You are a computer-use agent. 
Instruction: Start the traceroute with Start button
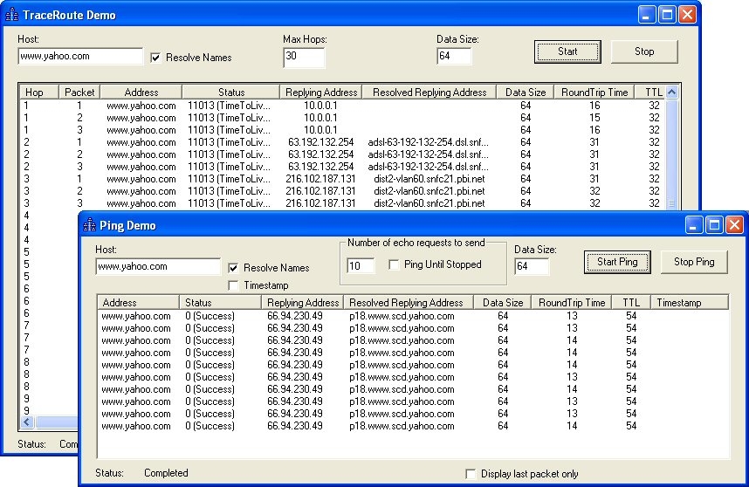click(x=567, y=51)
